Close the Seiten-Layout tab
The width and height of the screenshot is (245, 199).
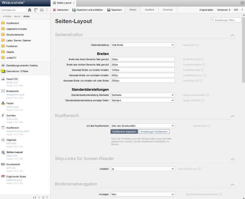74,3
